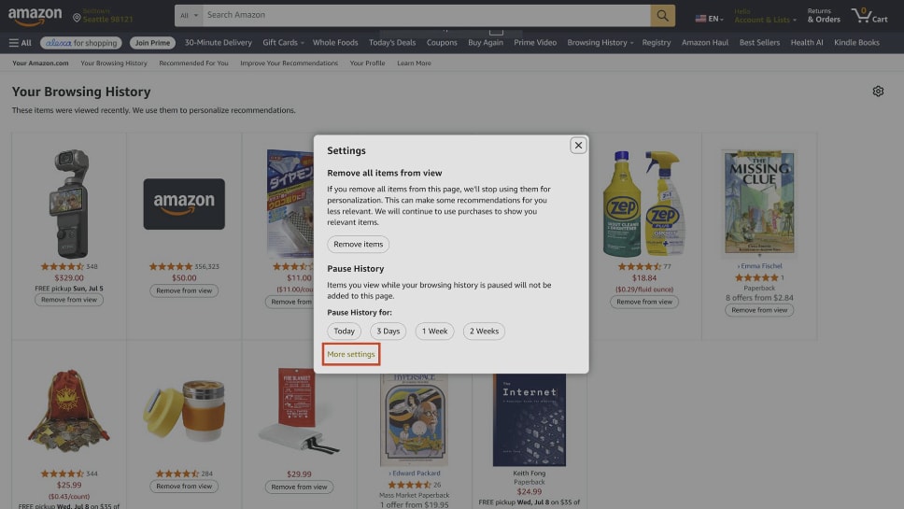This screenshot has width=904, height=509.
Task: Remove the $29.99 fire blanket from view
Action: (x=299, y=488)
